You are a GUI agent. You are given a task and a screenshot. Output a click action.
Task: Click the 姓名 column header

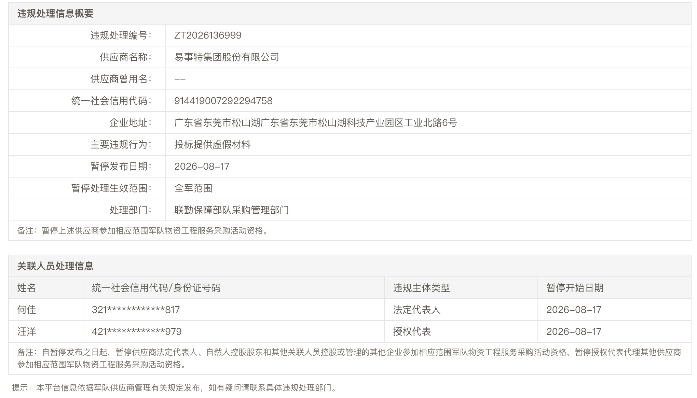tap(27, 288)
